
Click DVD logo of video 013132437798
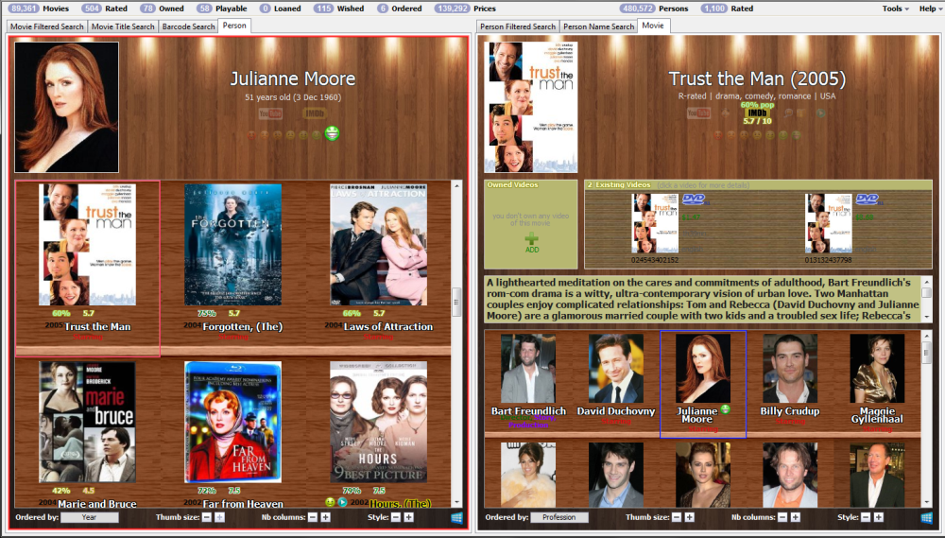point(868,200)
